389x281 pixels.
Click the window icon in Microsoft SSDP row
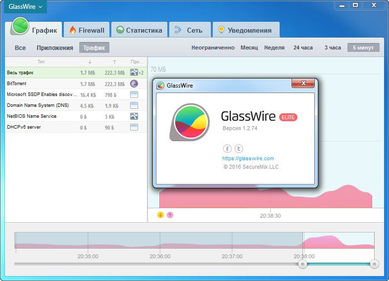click(x=134, y=94)
